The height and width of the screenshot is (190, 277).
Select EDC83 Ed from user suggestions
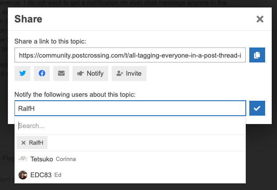click(x=130, y=175)
